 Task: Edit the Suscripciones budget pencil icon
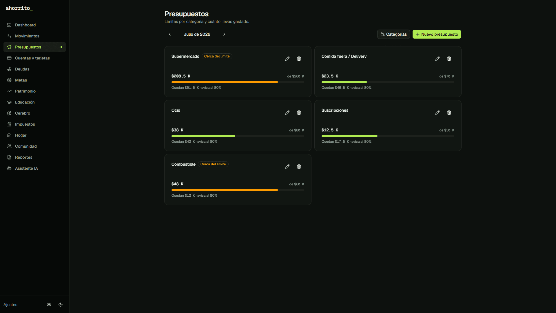pyautogui.click(x=437, y=113)
